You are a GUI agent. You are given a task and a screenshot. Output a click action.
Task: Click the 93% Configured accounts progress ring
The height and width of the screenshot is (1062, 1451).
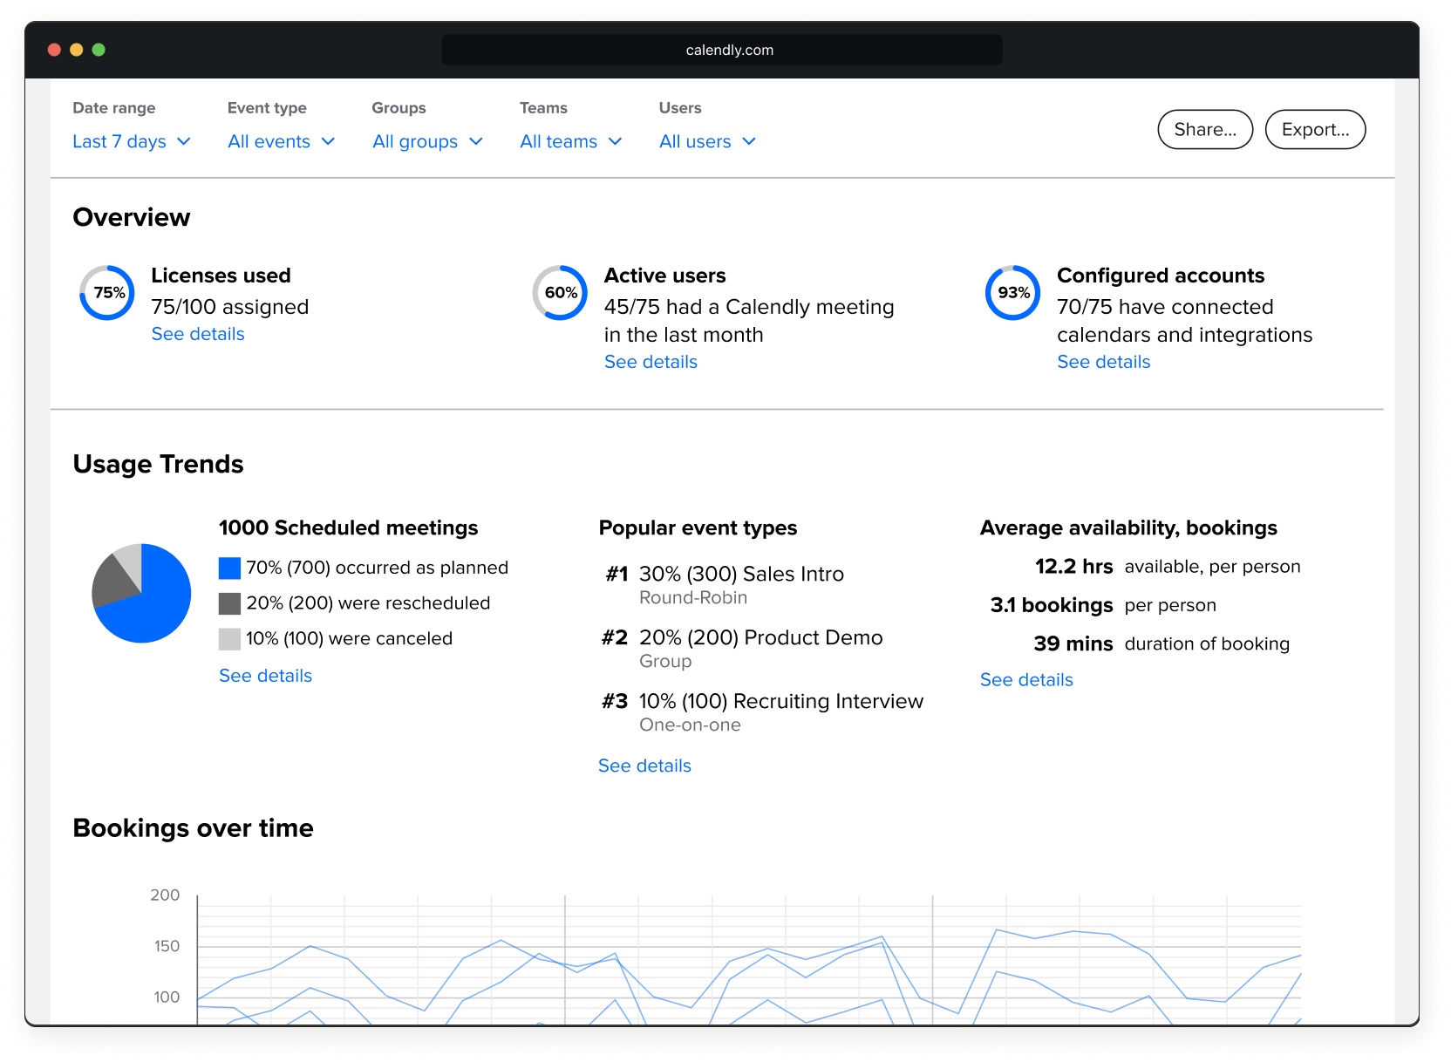[1012, 293]
